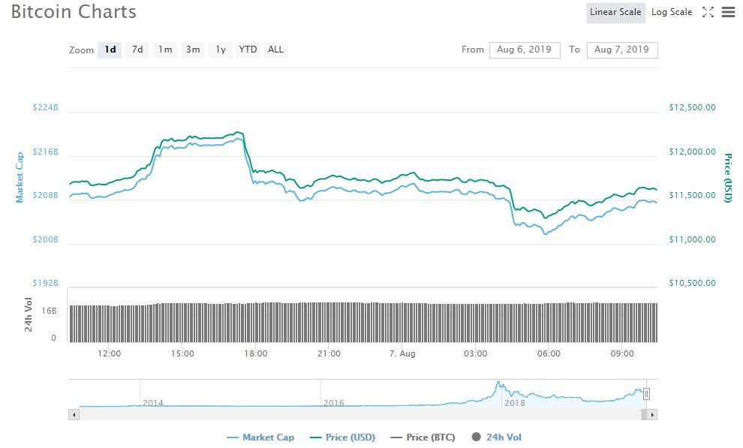Click navigator scrollbar right arrow
The image size is (743, 448).
(x=652, y=415)
